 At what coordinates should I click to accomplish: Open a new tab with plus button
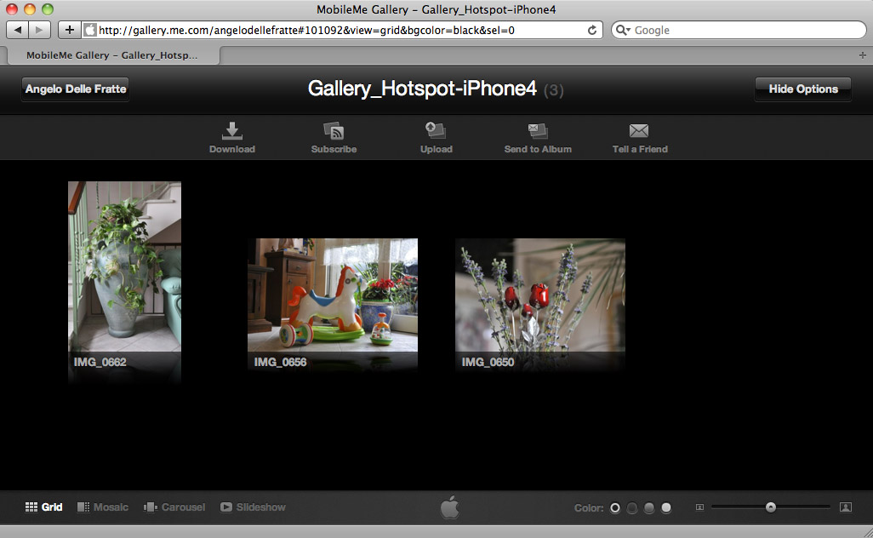point(862,55)
